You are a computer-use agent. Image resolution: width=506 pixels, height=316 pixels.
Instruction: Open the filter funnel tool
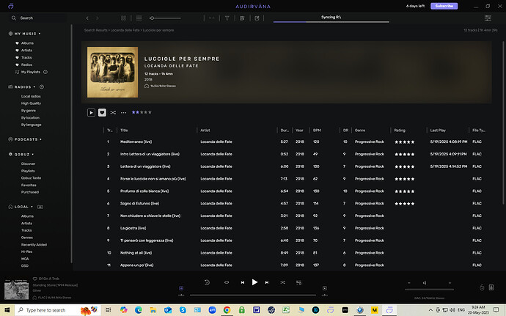227,18
